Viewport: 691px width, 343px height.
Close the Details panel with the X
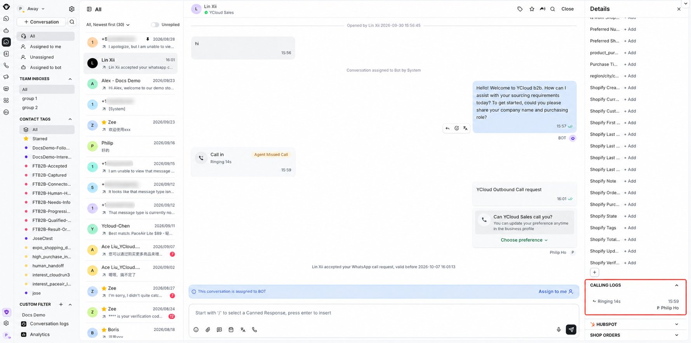[x=679, y=9]
